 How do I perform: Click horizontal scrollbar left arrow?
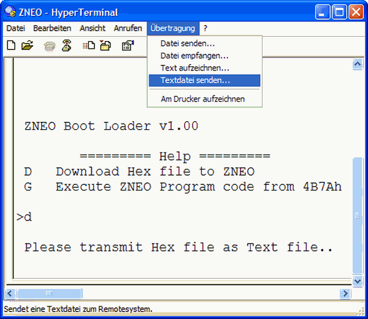pyautogui.click(x=10, y=293)
